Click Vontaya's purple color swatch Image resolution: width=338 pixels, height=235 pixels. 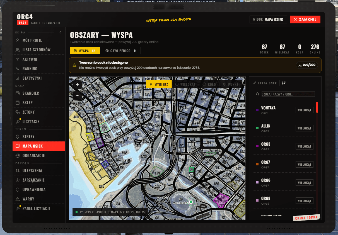pos(257,110)
